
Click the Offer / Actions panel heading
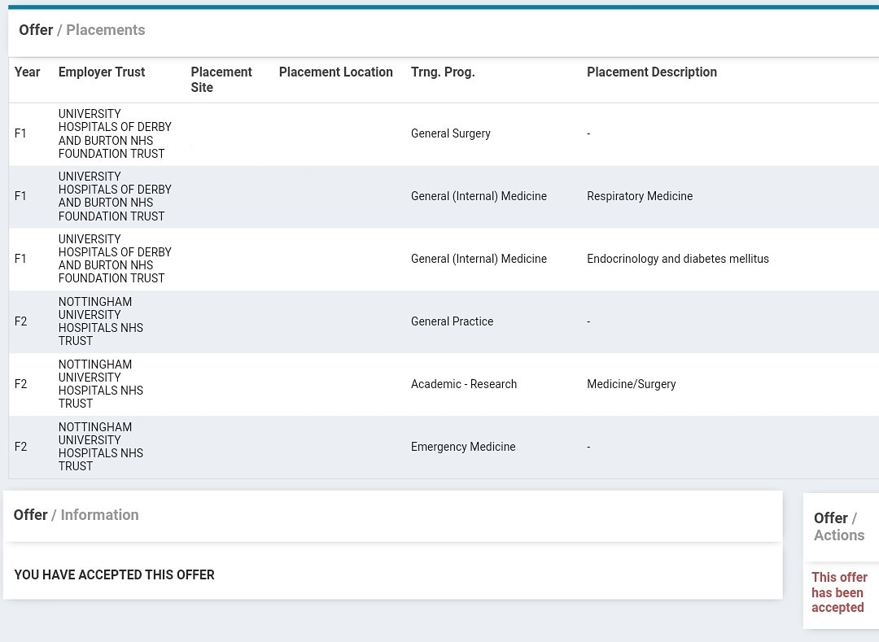839,526
